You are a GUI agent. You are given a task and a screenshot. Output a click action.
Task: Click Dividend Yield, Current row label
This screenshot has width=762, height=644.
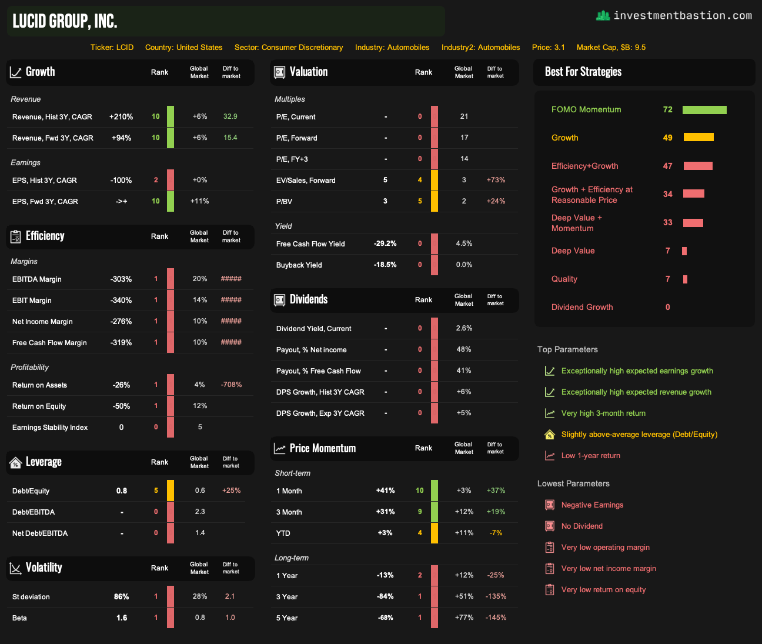[x=314, y=329]
